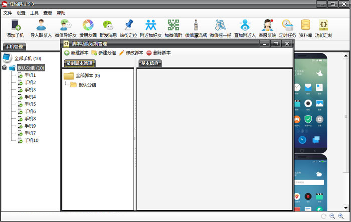Click the zoom out magnifier icon
The width and height of the screenshot is (351, 222).
[332, 216]
